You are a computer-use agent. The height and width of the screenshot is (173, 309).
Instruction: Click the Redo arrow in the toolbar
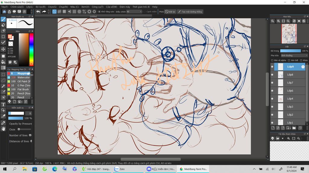coord(44,12)
